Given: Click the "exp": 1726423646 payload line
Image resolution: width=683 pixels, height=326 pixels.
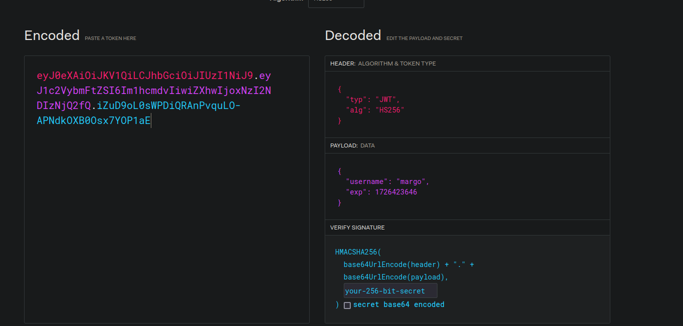Looking at the screenshot, I should coord(381,192).
